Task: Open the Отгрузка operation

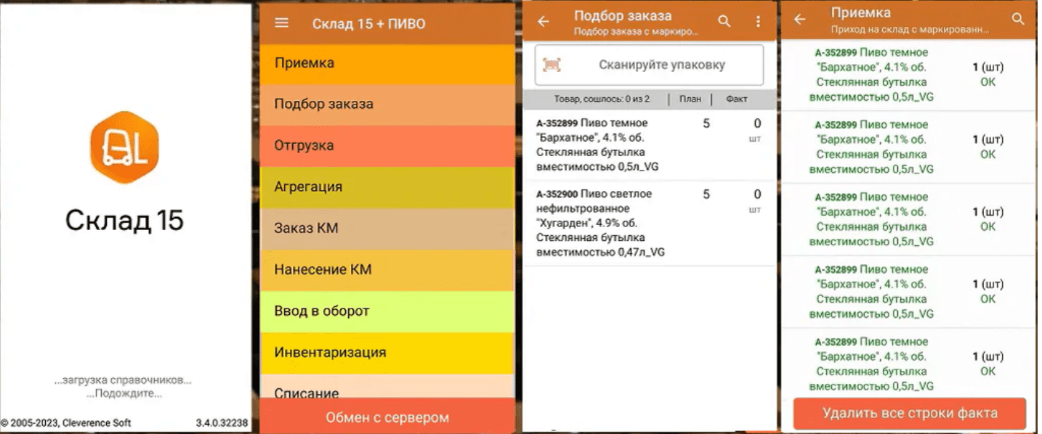Action: 385,145
